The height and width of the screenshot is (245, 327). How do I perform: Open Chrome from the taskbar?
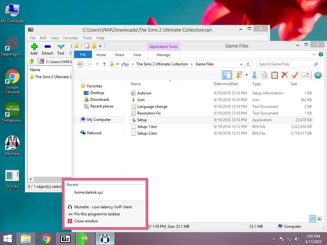pos(46,239)
